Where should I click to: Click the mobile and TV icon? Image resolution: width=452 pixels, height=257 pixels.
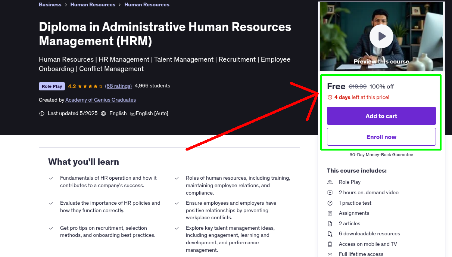tap(330, 244)
